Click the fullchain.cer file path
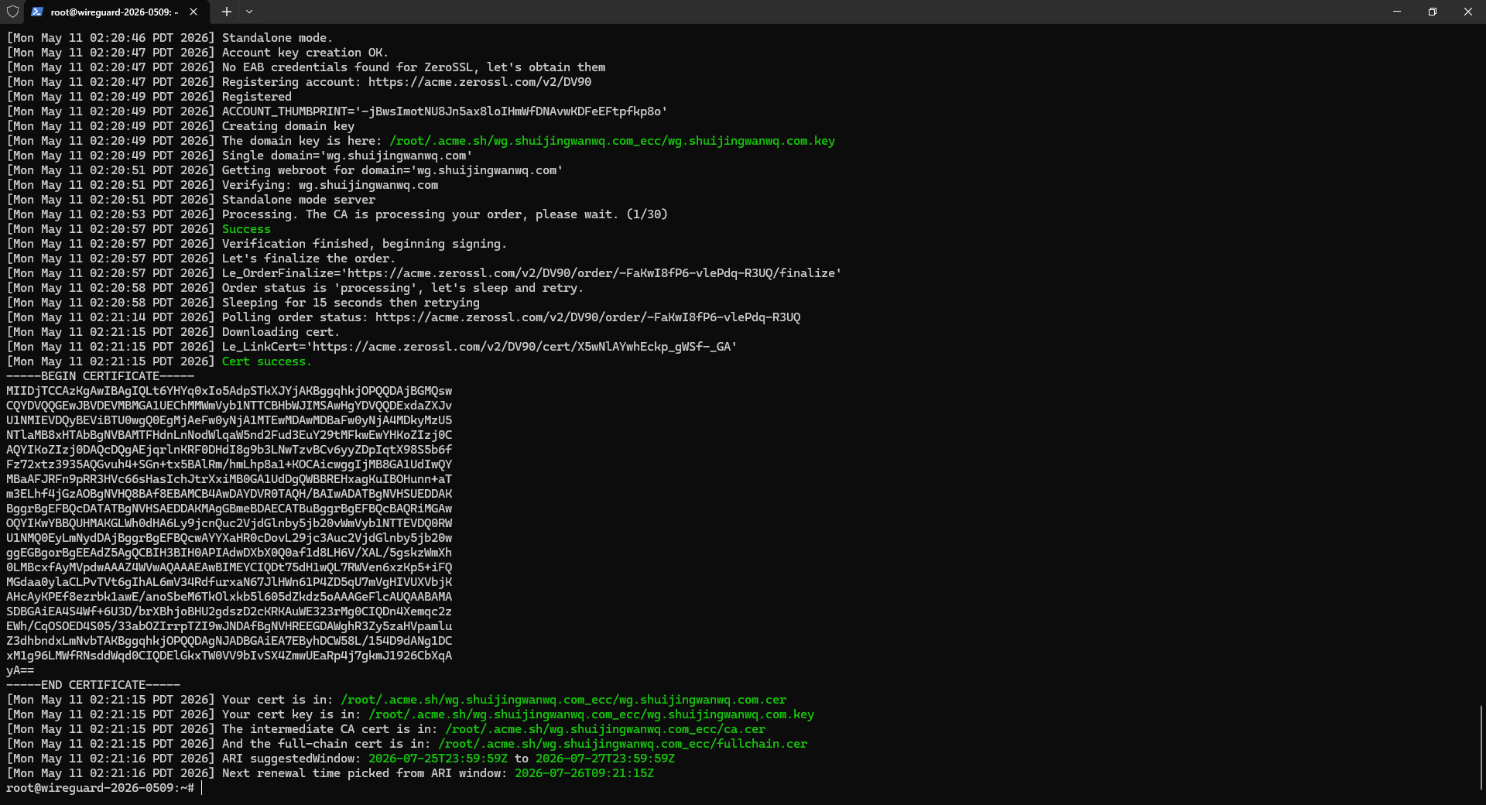 623,744
